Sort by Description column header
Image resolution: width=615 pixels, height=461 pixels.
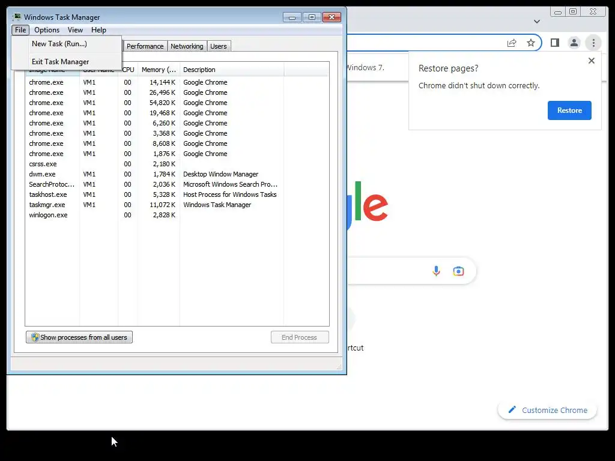click(x=232, y=70)
